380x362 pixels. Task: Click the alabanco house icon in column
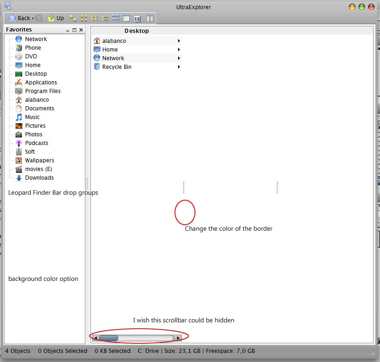point(97,41)
